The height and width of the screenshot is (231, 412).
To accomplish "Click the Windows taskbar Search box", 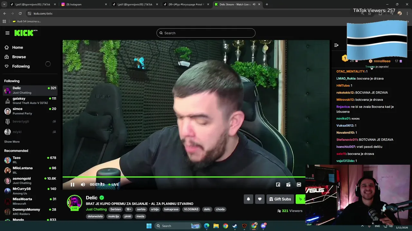I will pos(177,226).
